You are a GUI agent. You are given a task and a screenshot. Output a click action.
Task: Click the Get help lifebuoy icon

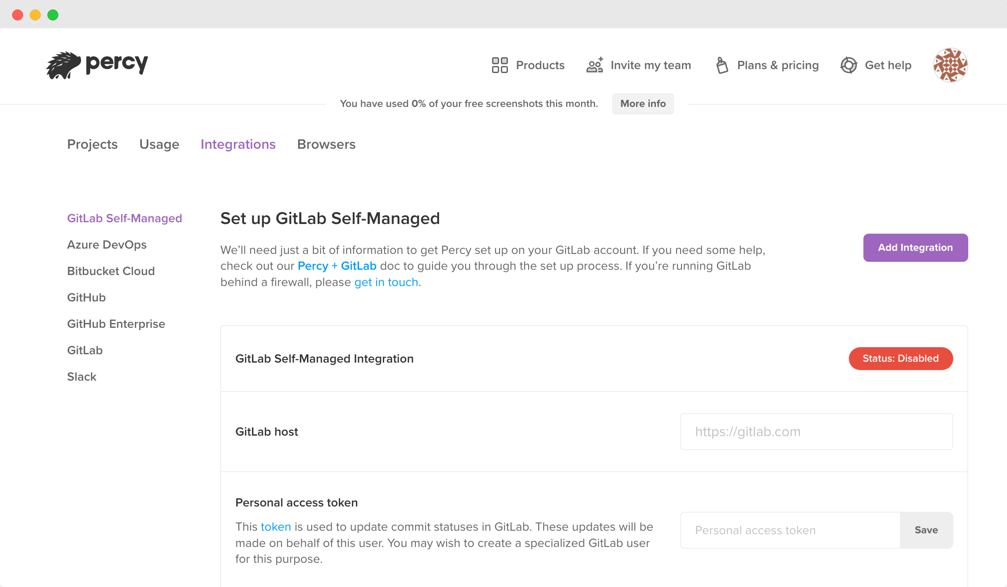click(x=848, y=65)
